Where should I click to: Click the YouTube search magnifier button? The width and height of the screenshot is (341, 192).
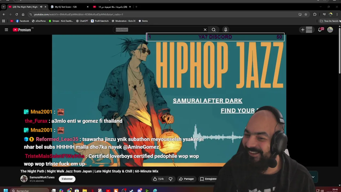tap(214, 30)
